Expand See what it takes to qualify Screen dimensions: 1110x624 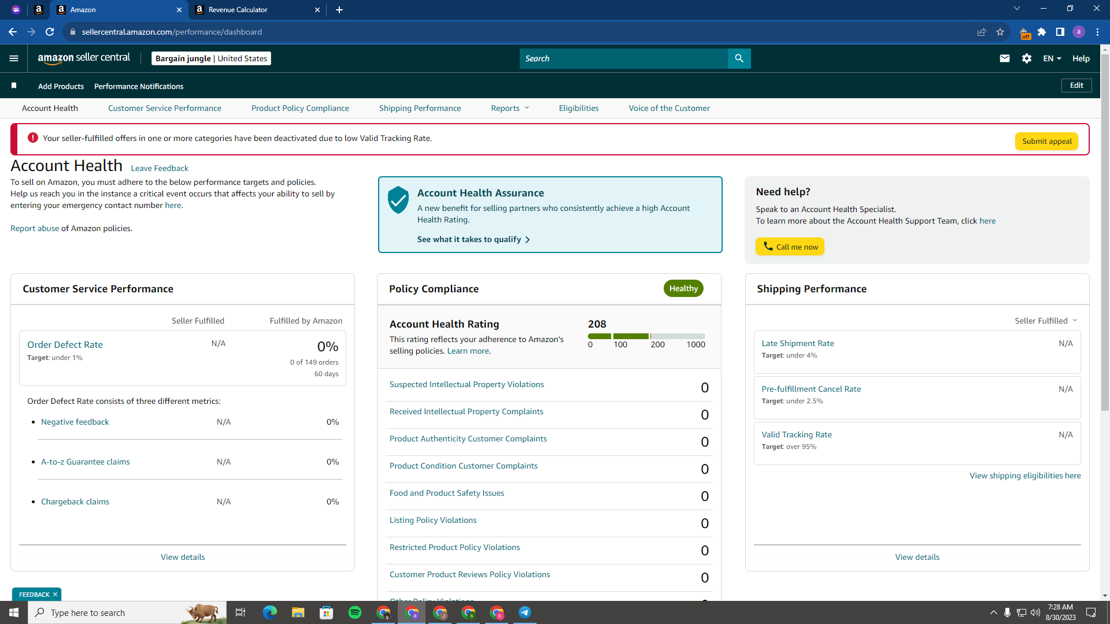(473, 239)
